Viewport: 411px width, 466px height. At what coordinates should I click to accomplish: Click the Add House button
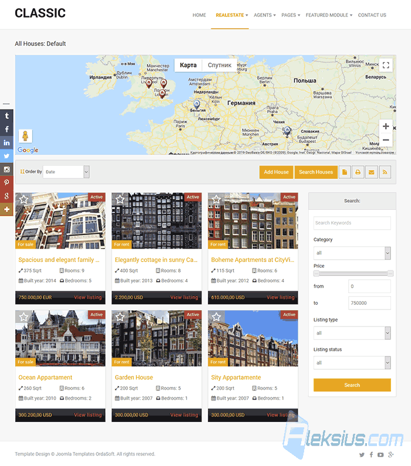pyautogui.click(x=276, y=172)
